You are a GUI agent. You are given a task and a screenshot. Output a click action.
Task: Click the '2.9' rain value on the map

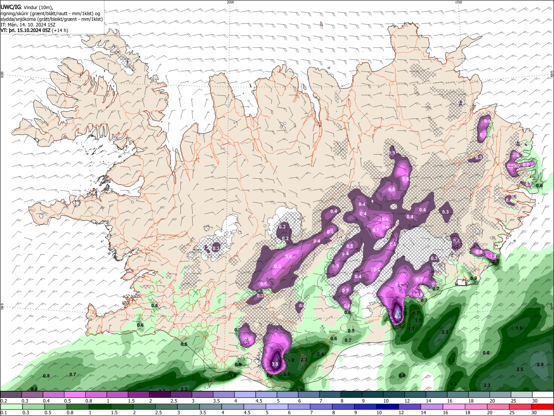point(540,365)
